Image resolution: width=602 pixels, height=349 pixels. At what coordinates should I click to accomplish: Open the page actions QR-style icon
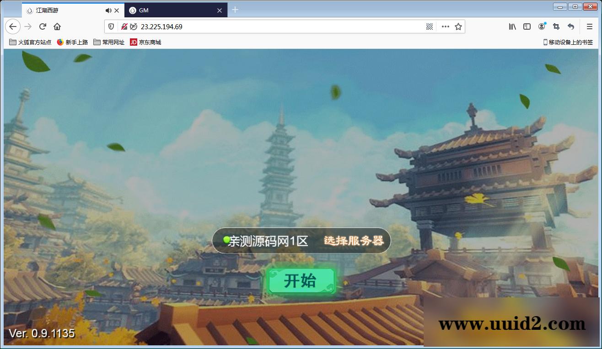(x=429, y=26)
